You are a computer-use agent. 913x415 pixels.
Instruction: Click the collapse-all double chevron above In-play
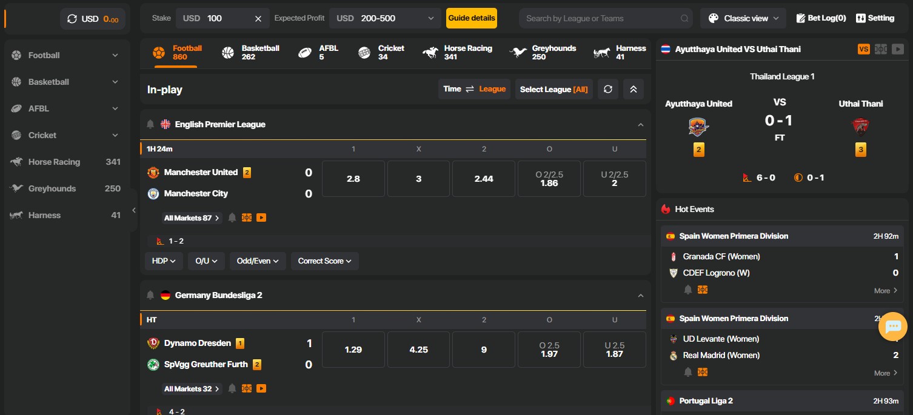(x=633, y=88)
